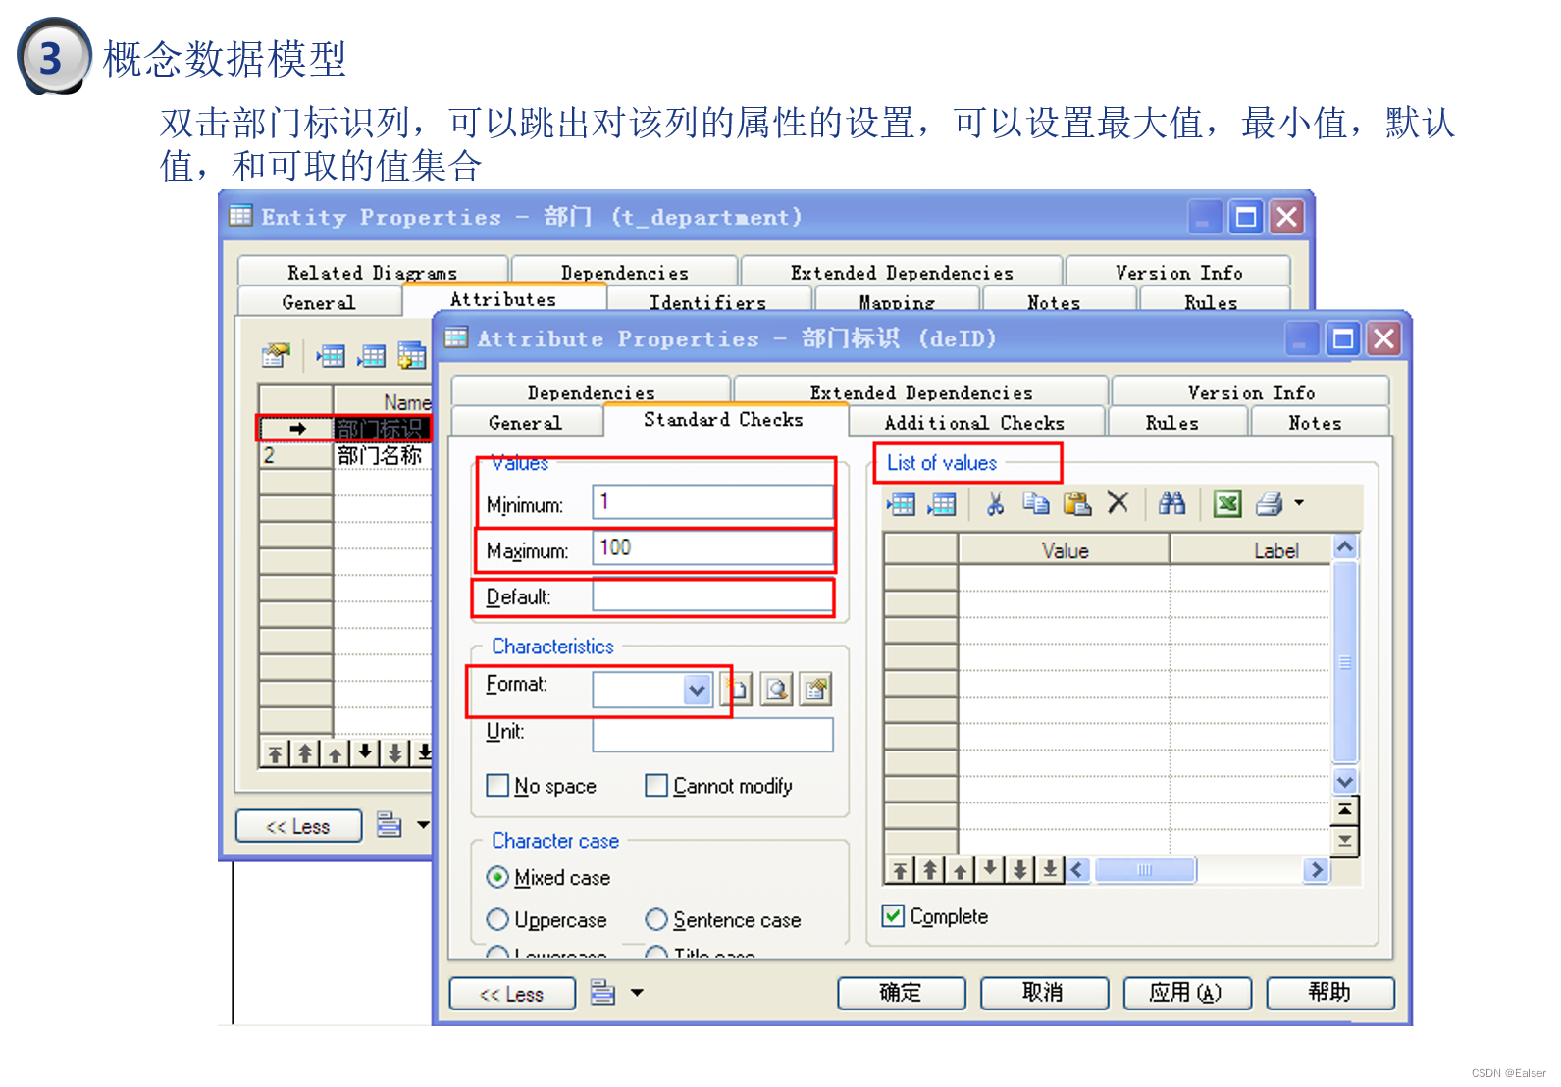Image resolution: width=1561 pixels, height=1087 pixels.
Task: Click move-one-row-up arrow under values grid
Action: (960, 870)
